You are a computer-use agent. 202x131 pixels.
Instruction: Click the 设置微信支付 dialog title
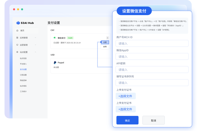[134, 11]
